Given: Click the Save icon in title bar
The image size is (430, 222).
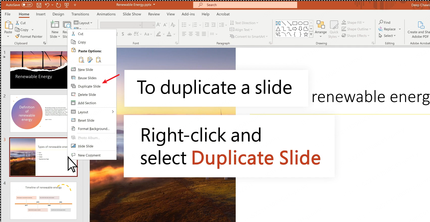Looking at the screenshot, I should (39, 5).
